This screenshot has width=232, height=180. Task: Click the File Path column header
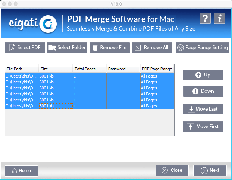[x=22, y=69]
